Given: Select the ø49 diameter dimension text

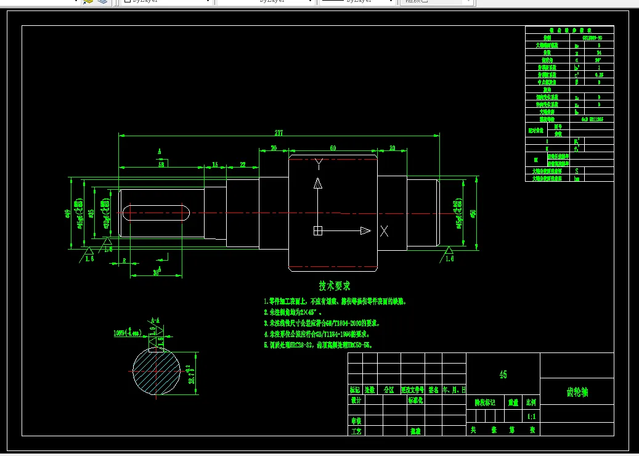Looking at the screenshot, I should [x=67, y=213].
